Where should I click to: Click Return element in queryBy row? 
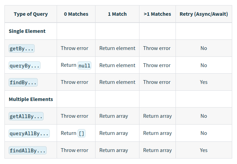(117, 65)
